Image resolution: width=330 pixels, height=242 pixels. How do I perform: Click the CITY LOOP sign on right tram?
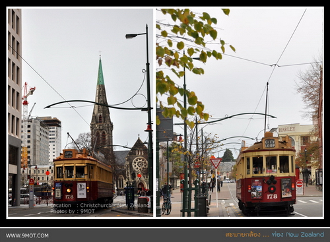point(270,143)
